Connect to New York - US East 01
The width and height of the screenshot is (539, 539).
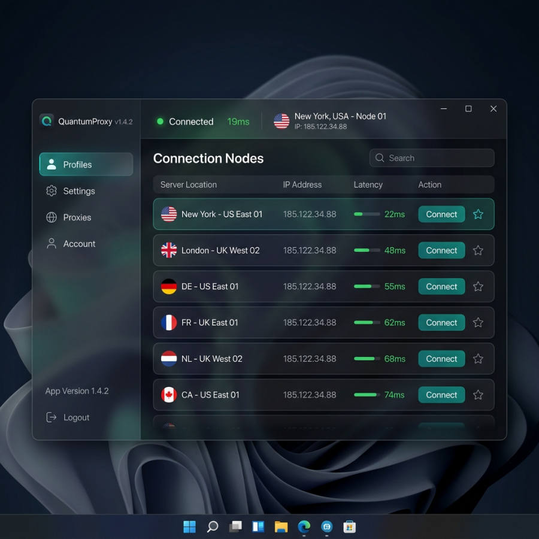(x=441, y=214)
